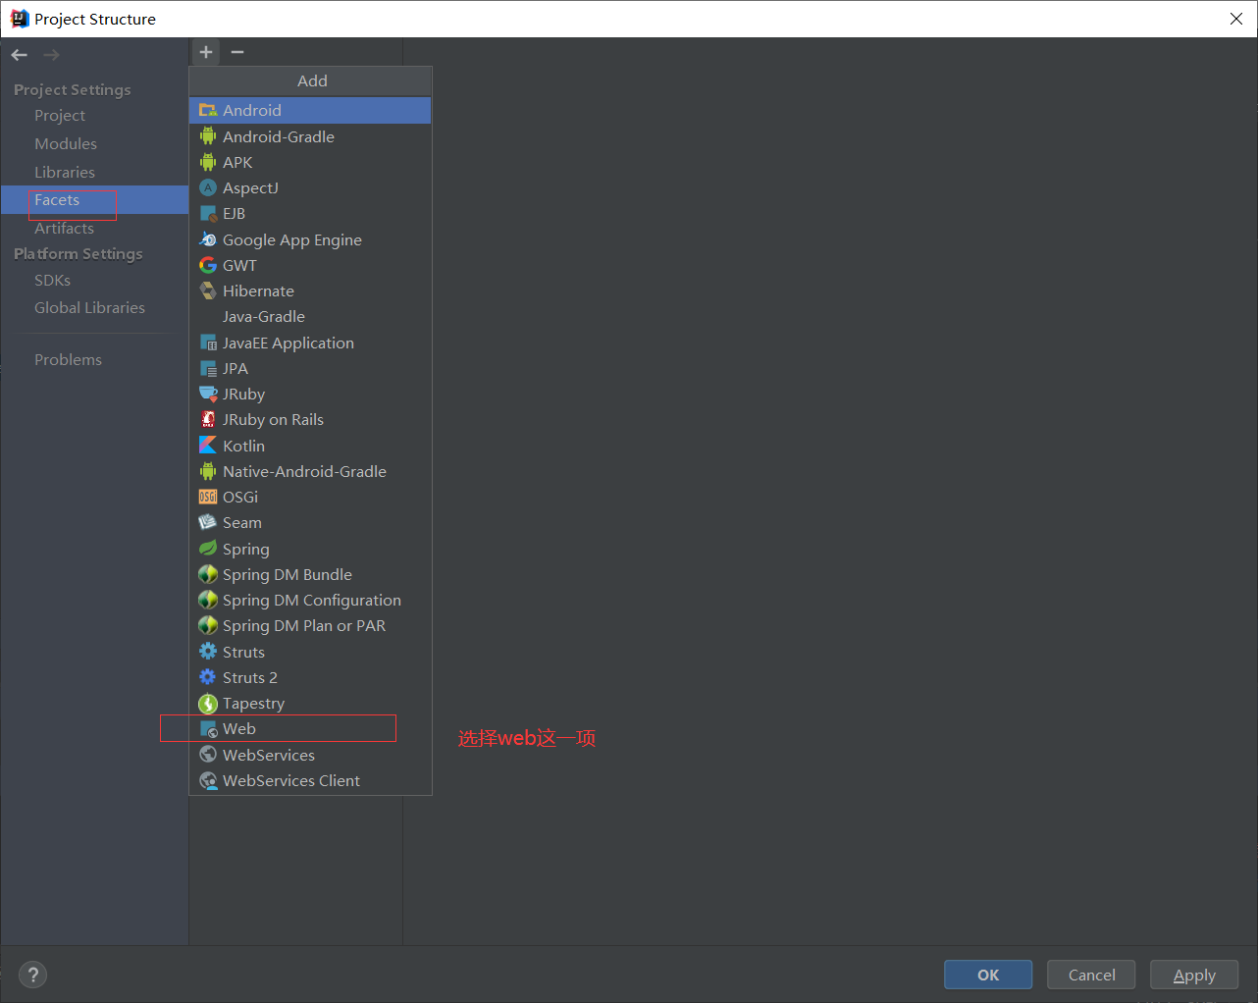1258x1003 pixels.
Task: Open Artifacts settings section
Action: point(64,228)
